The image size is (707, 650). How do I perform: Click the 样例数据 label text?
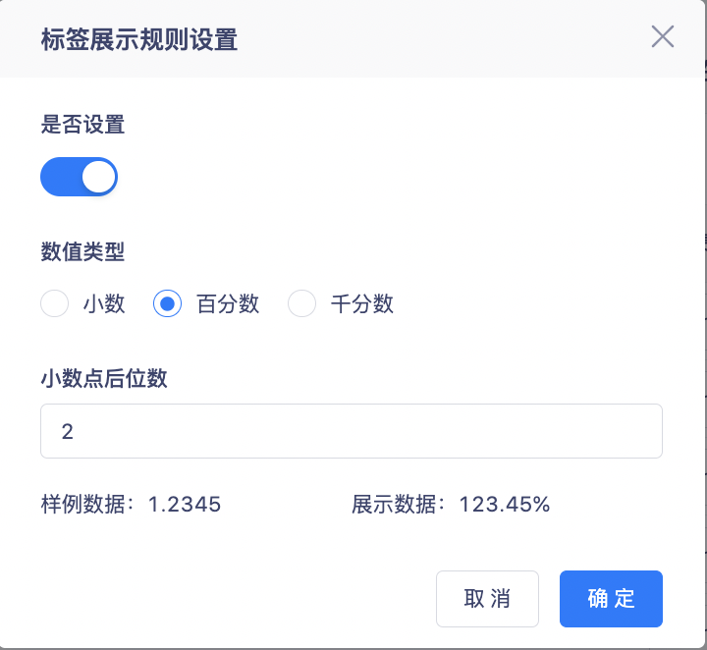pyautogui.click(x=82, y=504)
